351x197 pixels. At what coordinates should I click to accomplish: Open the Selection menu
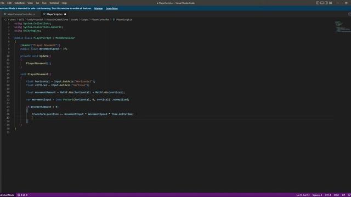[x=20, y=3]
